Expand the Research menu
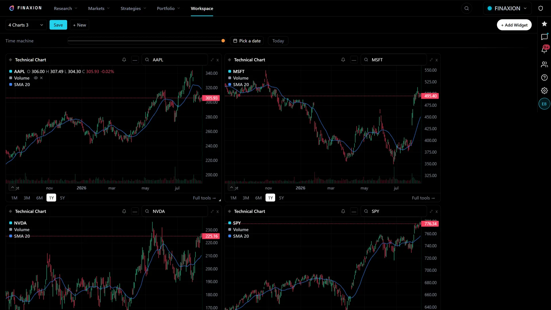The height and width of the screenshot is (310, 551). (x=65, y=8)
